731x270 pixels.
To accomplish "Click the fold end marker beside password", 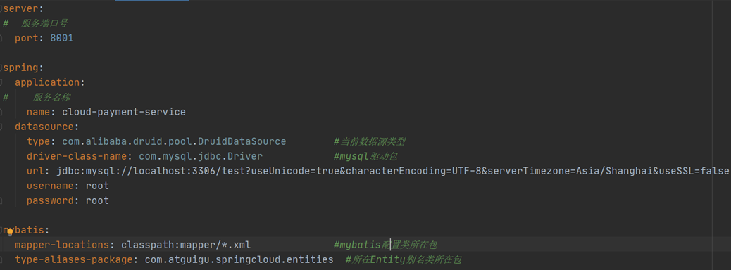I will pyautogui.click(x=1, y=200).
